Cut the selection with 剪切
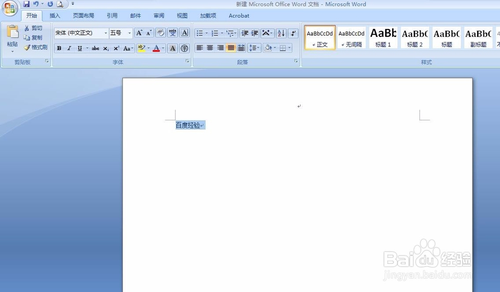500x292 pixels. 33,28
